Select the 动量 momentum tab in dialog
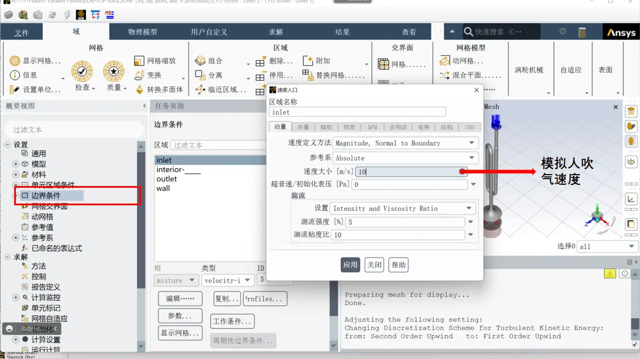This screenshot has width=640, height=359. [x=280, y=126]
